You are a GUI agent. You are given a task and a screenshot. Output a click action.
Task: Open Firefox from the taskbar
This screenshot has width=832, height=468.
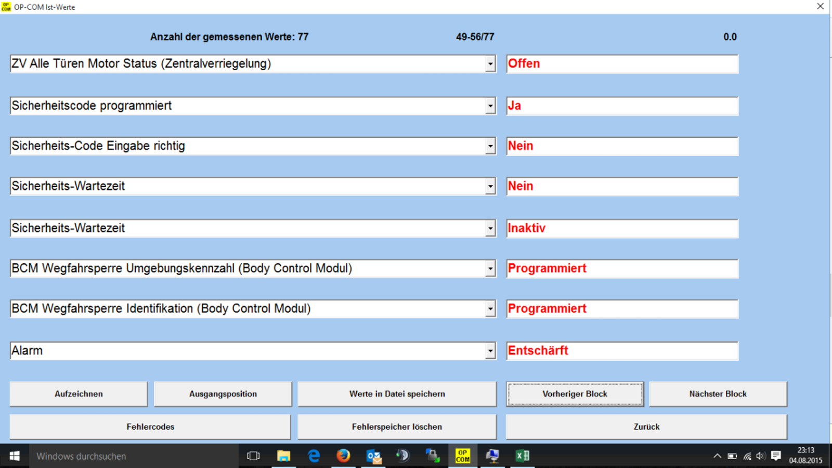pos(343,456)
